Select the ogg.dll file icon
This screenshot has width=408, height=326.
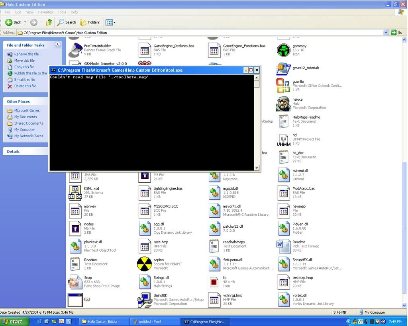(x=144, y=228)
